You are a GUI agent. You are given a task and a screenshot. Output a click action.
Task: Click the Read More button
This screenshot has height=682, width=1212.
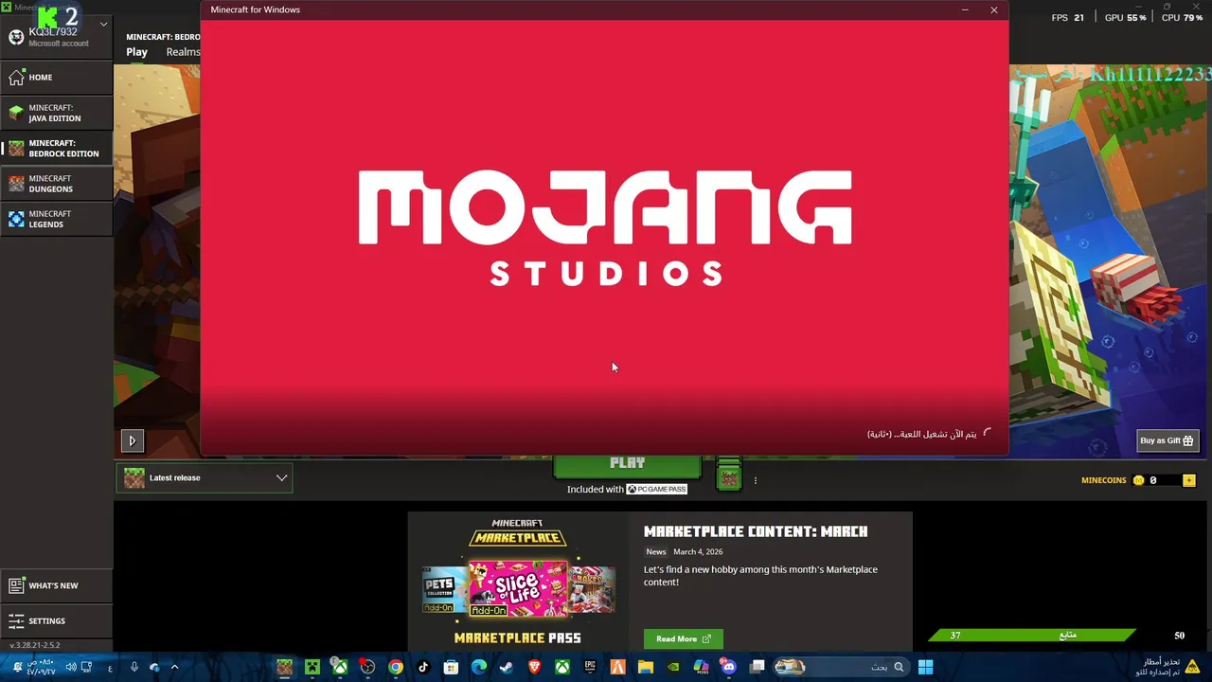coord(683,638)
